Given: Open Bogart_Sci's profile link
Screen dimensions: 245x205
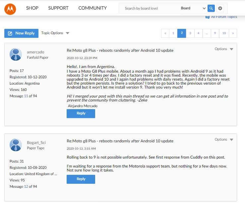Looking at the screenshot, I should pyautogui.click(x=36, y=143).
